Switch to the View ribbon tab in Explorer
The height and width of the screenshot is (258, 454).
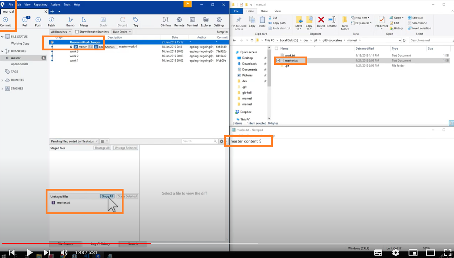[278, 11]
